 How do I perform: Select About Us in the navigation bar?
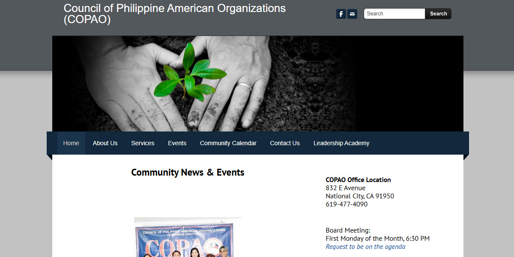point(105,143)
